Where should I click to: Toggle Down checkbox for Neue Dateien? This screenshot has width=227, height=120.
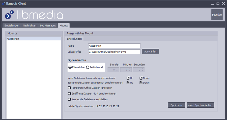click(x=141, y=78)
